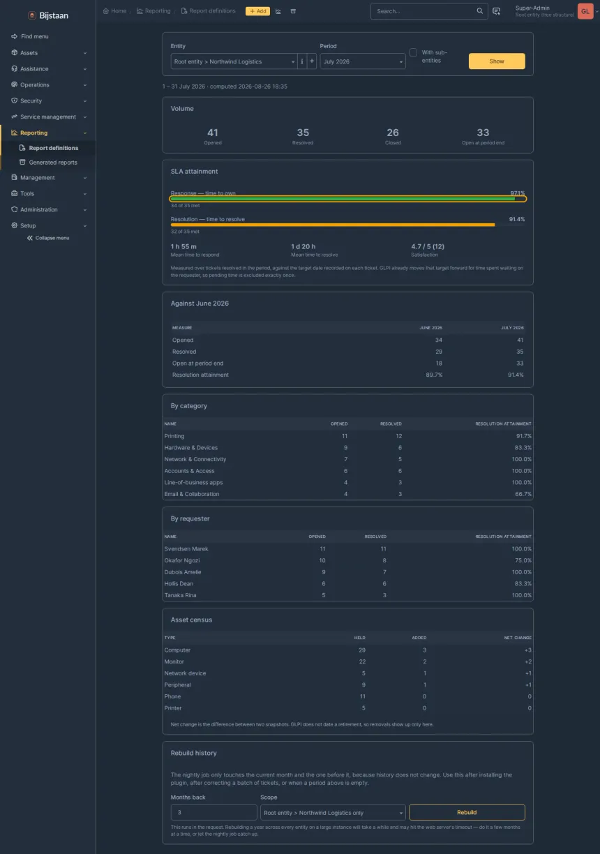Image resolution: width=600 pixels, height=854 pixels.
Task: Click the Service management icon
Action: (14, 117)
